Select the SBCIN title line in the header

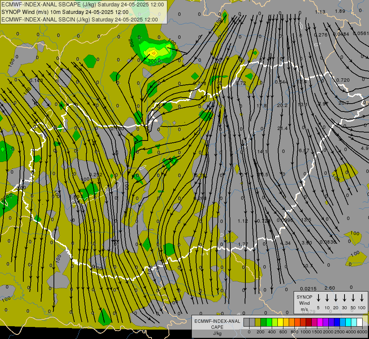coord(80,20)
